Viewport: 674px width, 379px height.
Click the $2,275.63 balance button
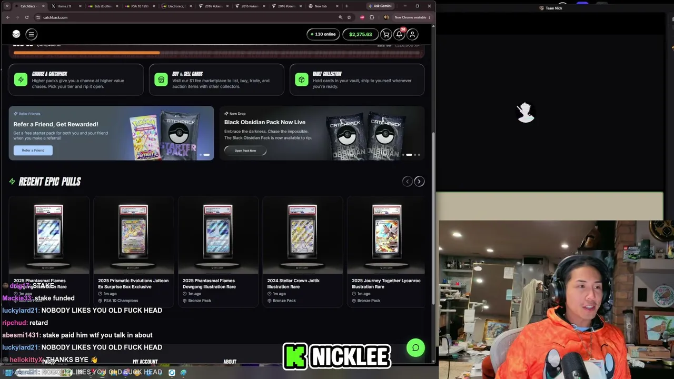click(x=360, y=34)
